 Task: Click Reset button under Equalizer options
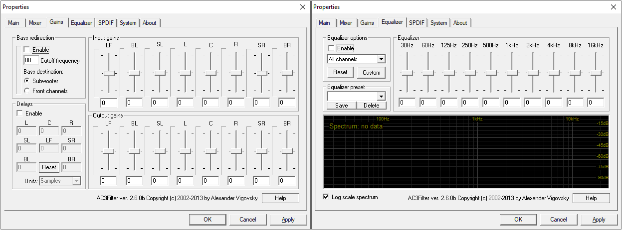coord(340,73)
